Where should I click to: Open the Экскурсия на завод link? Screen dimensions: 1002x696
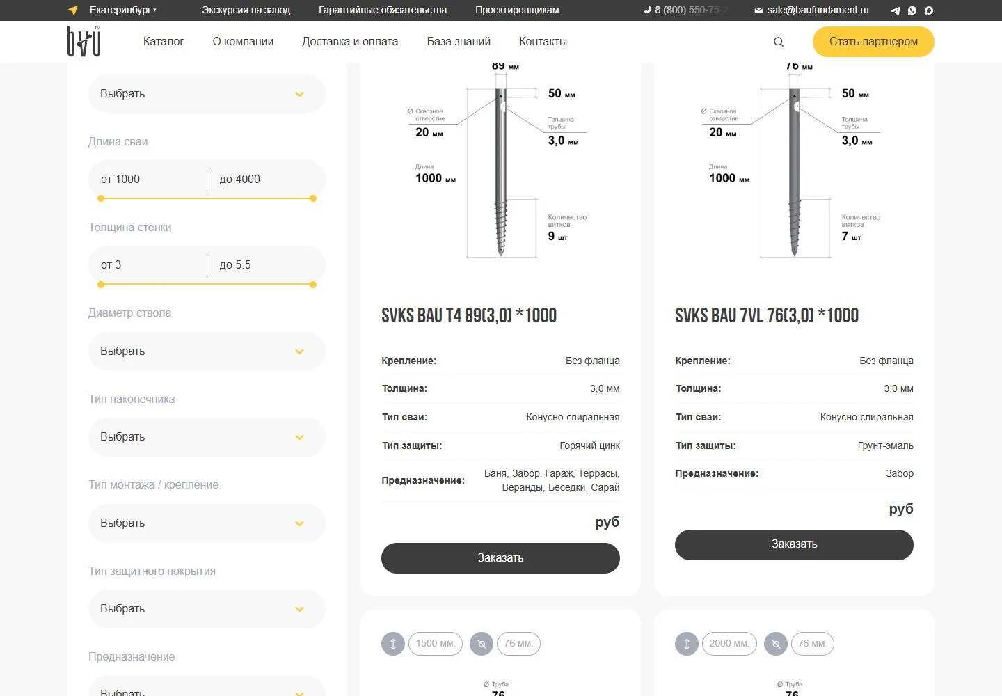coord(246,10)
